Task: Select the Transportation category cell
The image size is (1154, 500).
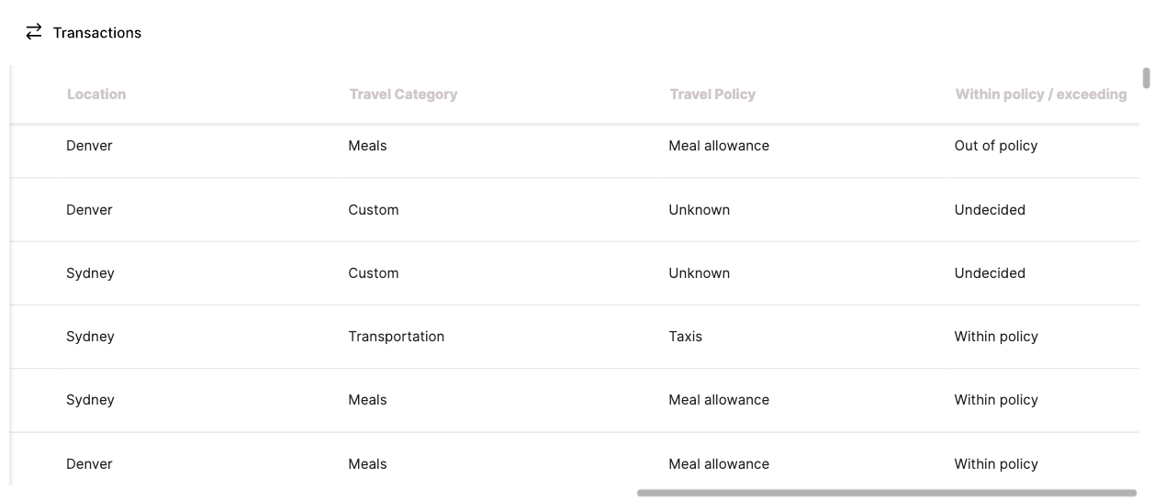Action: coord(397,337)
